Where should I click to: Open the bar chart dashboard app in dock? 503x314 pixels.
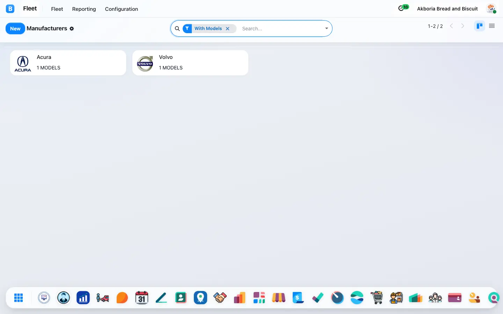point(83,298)
